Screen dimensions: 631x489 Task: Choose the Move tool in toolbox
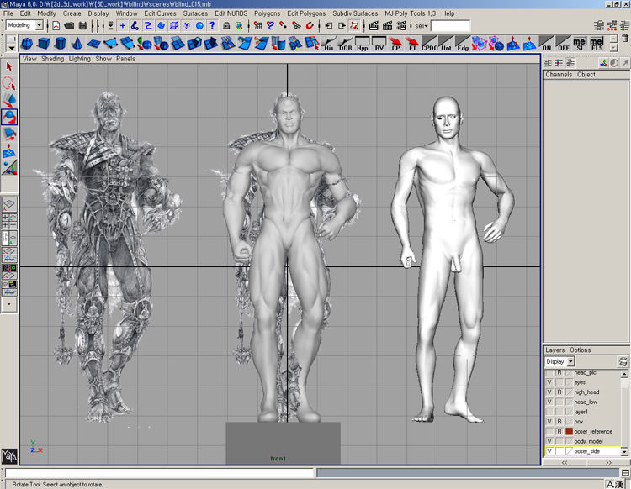point(9,100)
